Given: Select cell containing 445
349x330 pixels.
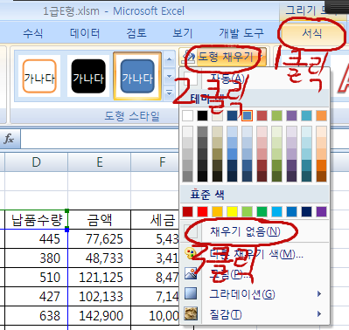Looking at the screenshot, I should (36, 239).
